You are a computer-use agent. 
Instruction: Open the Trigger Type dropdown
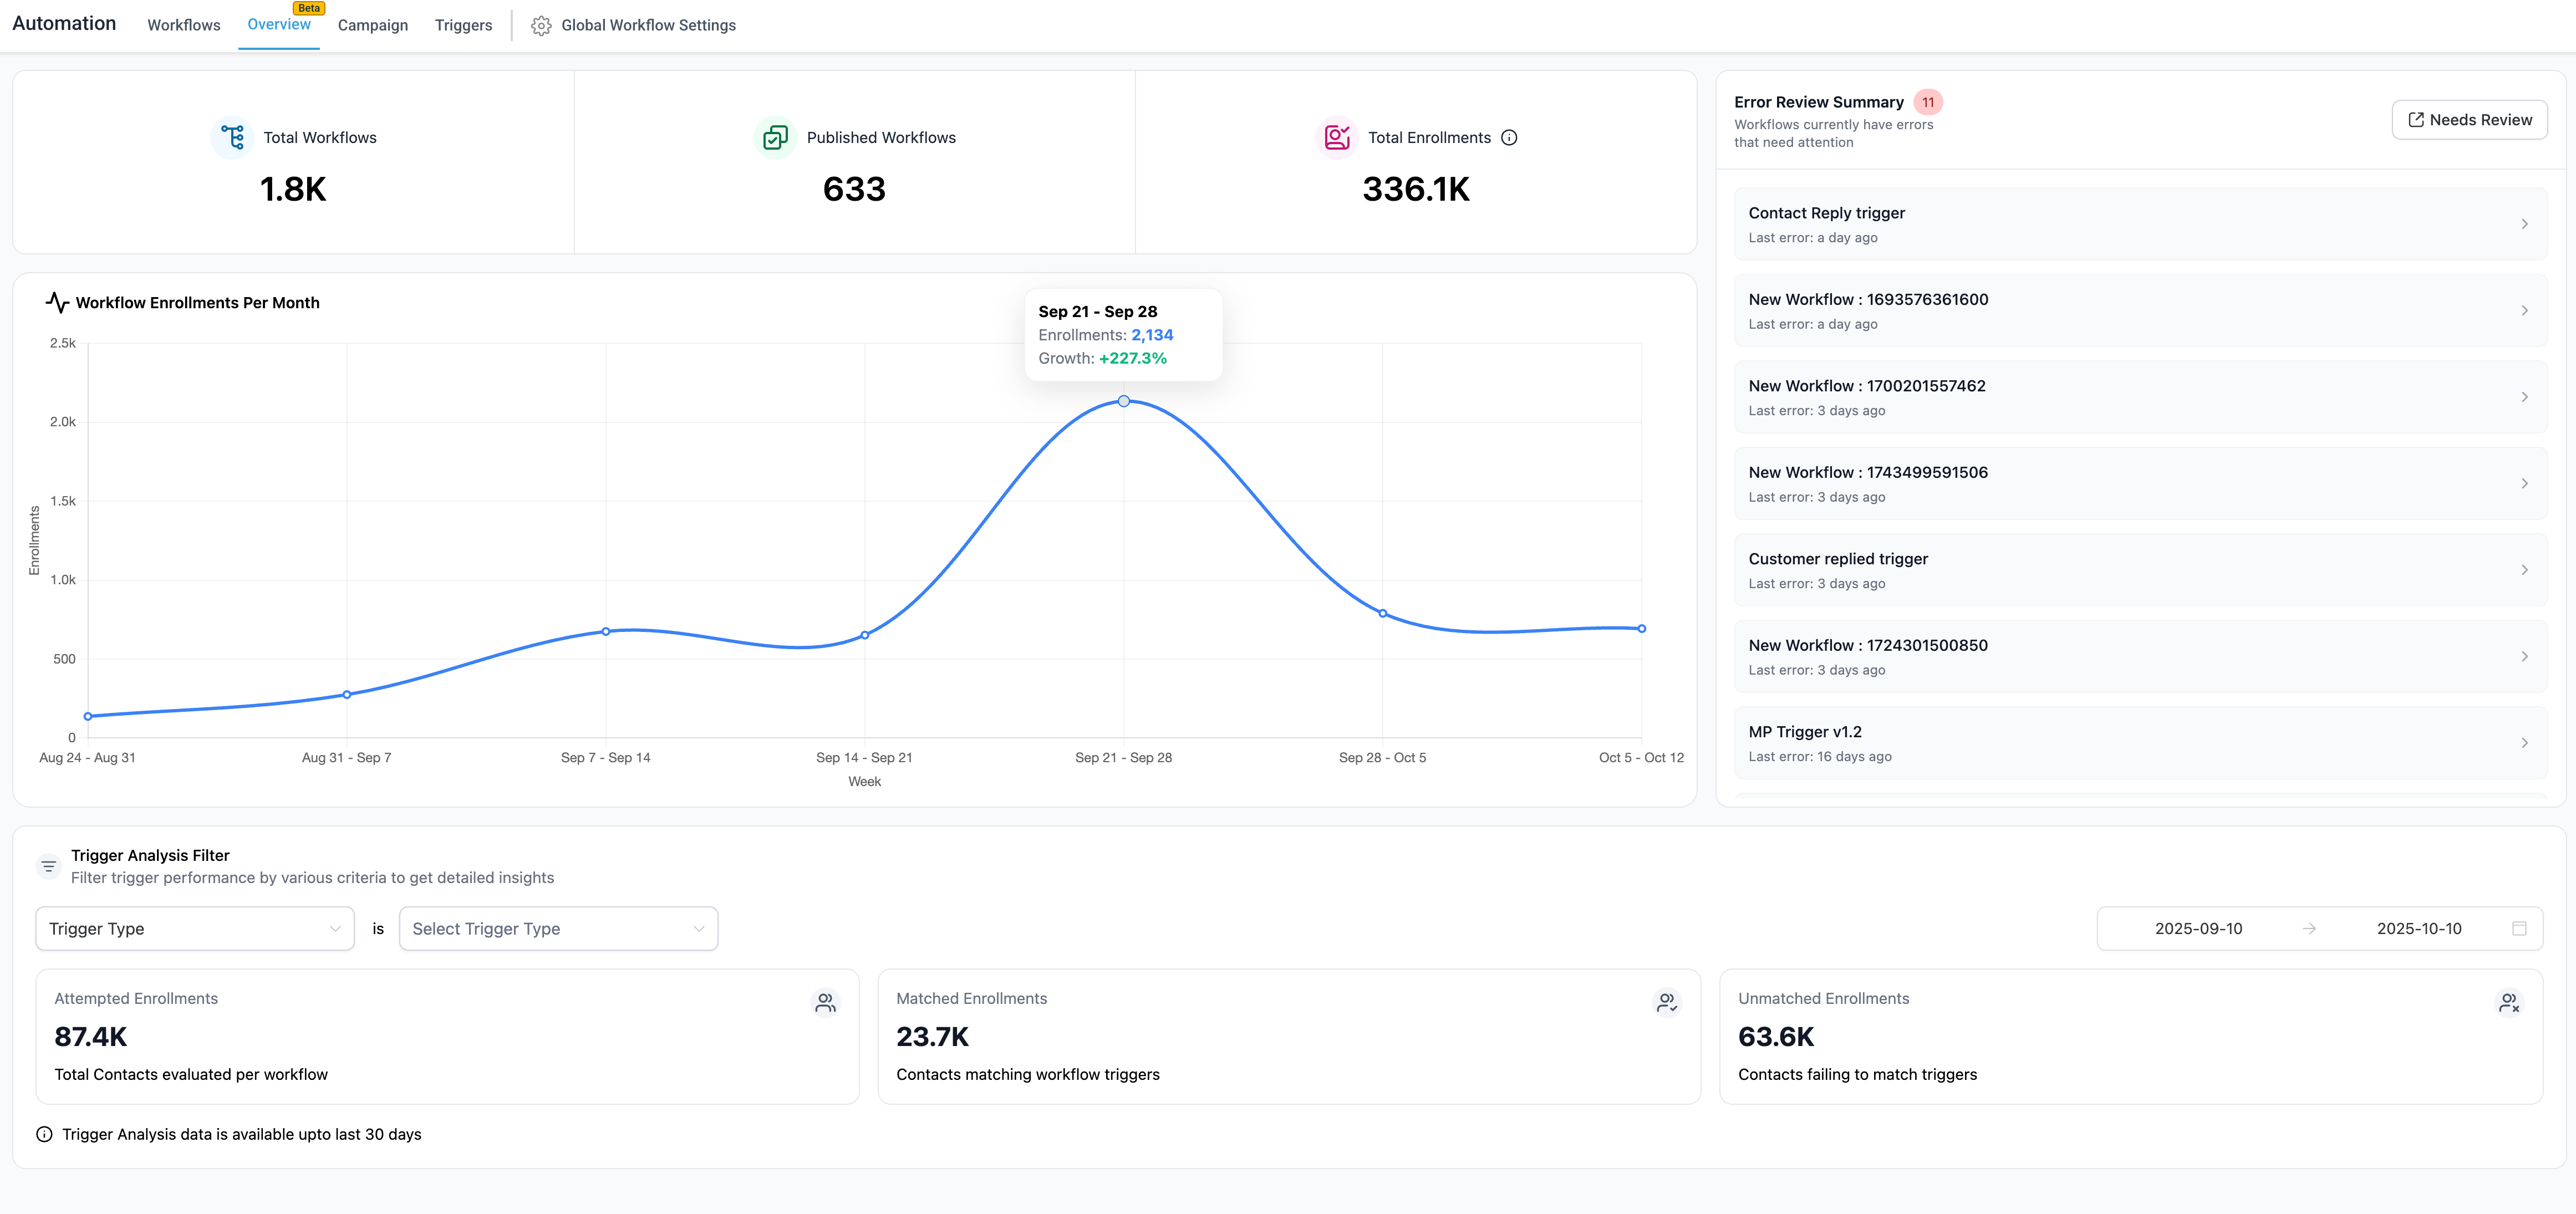(194, 928)
